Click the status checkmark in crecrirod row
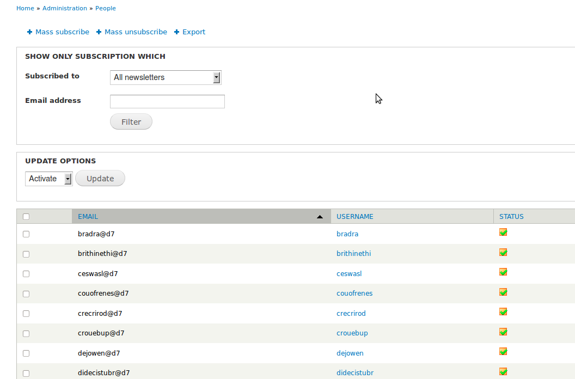Image resolution: width=575 pixels, height=379 pixels. [x=503, y=312]
